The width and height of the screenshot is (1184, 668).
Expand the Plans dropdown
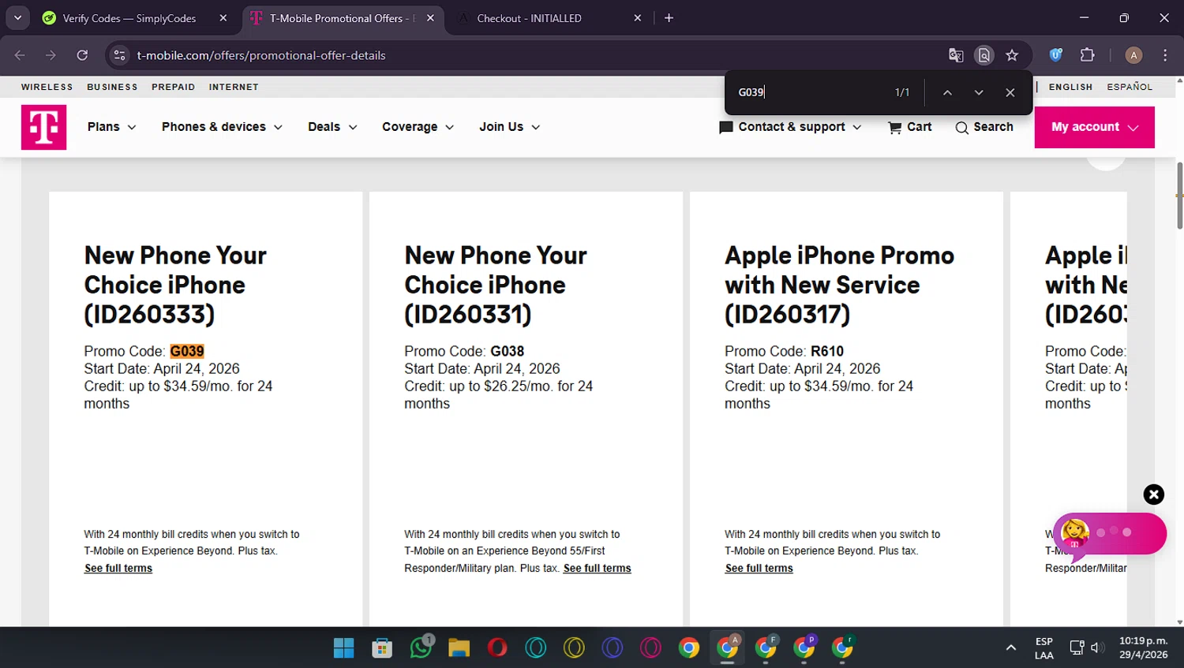(111, 127)
